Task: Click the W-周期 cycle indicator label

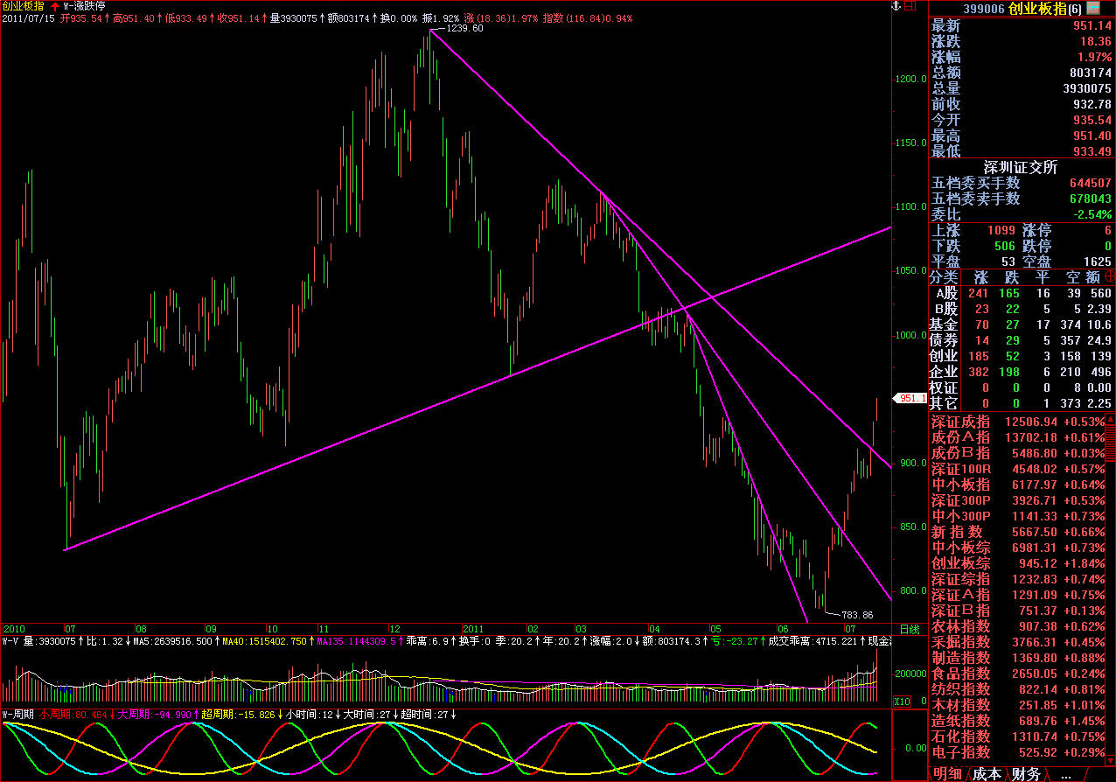Action: [17, 715]
